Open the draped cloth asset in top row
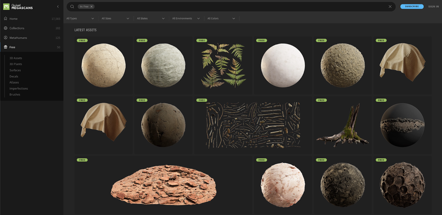Screen dimensions: 442x215 [x=402, y=65]
